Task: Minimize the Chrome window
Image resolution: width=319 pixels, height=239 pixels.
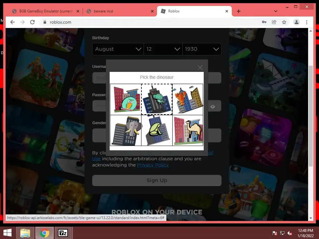Action: point(287,7)
